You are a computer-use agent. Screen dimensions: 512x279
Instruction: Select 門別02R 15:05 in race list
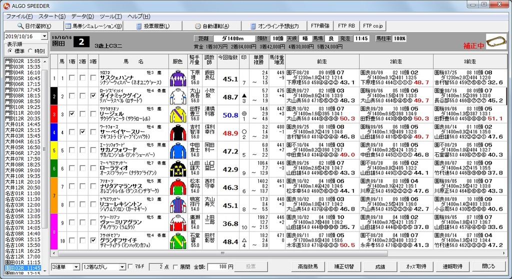point(23,61)
